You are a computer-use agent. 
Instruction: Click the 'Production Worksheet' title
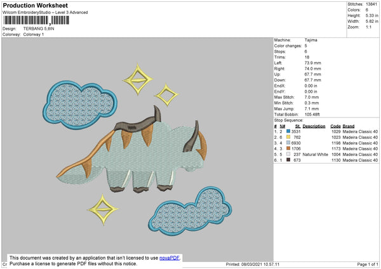36,5
